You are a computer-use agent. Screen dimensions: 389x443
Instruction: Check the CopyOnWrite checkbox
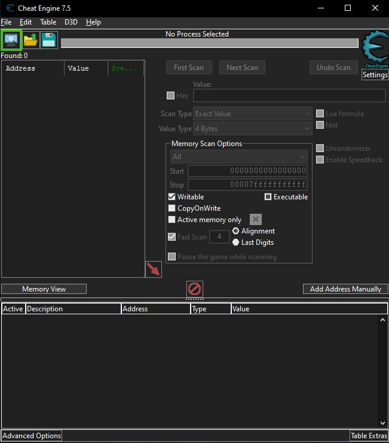tap(171, 208)
